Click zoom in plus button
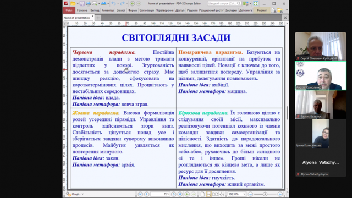Viewport: 352px width, 198px height. pos(280,194)
